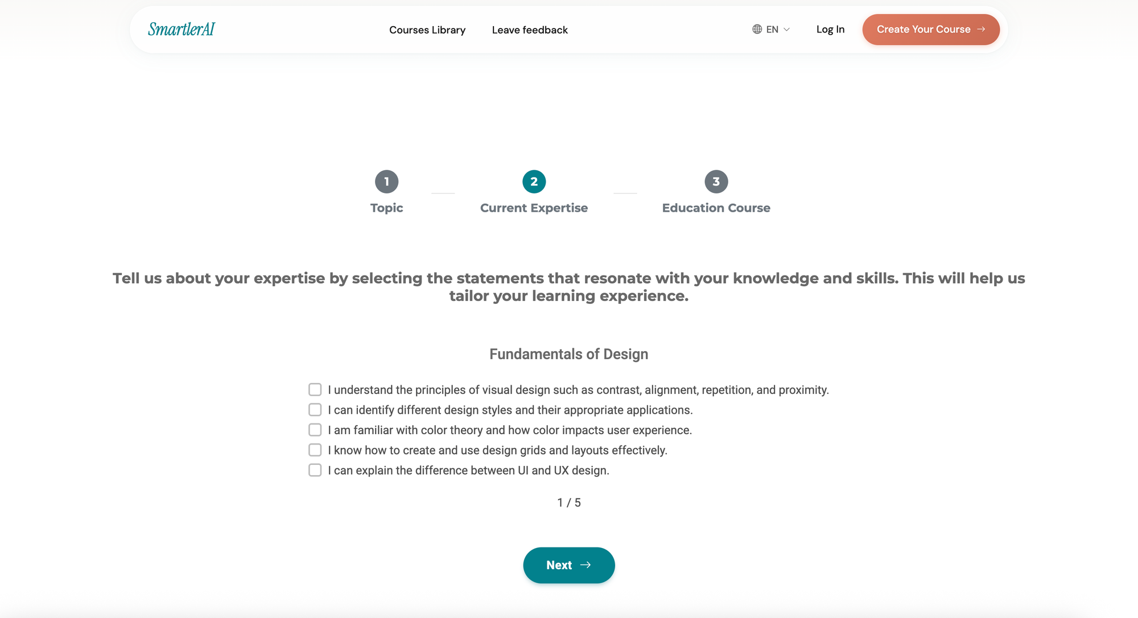Click the arrow in Create Your Course

click(981, 29)
